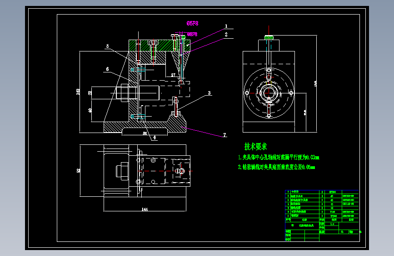This screenshot has height=256, width=394.
Task: Click the 1:1 scale cell in title block
Action: pyautogui.click(x=332, y=224)
